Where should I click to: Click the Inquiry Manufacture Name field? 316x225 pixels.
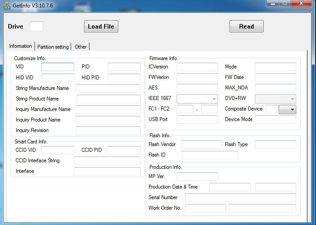(108, 109)
